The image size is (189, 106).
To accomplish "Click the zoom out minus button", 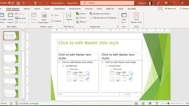I will (x=162, y=103).
